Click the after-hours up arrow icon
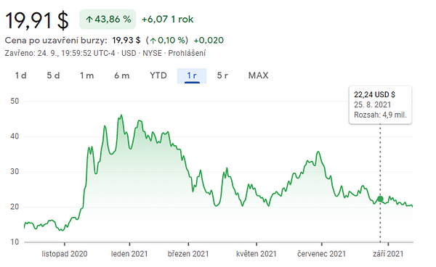This screenshot has height=267, width=436. pos(153,41)
